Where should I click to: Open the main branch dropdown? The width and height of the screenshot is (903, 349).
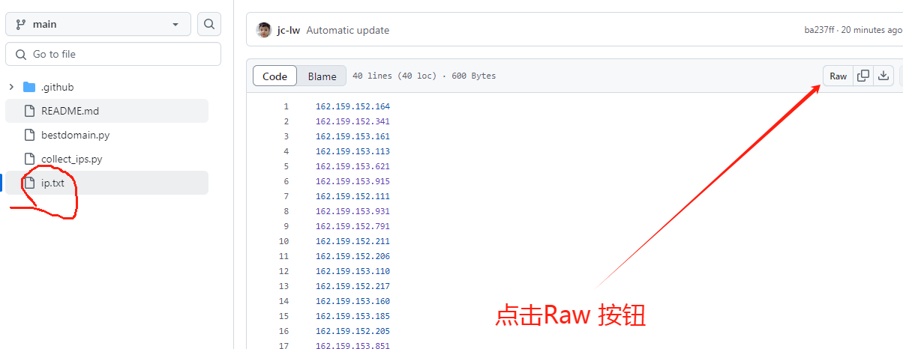coord(98,24)
